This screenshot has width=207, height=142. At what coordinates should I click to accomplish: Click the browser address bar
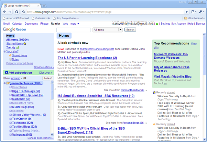tap(105, 12)
